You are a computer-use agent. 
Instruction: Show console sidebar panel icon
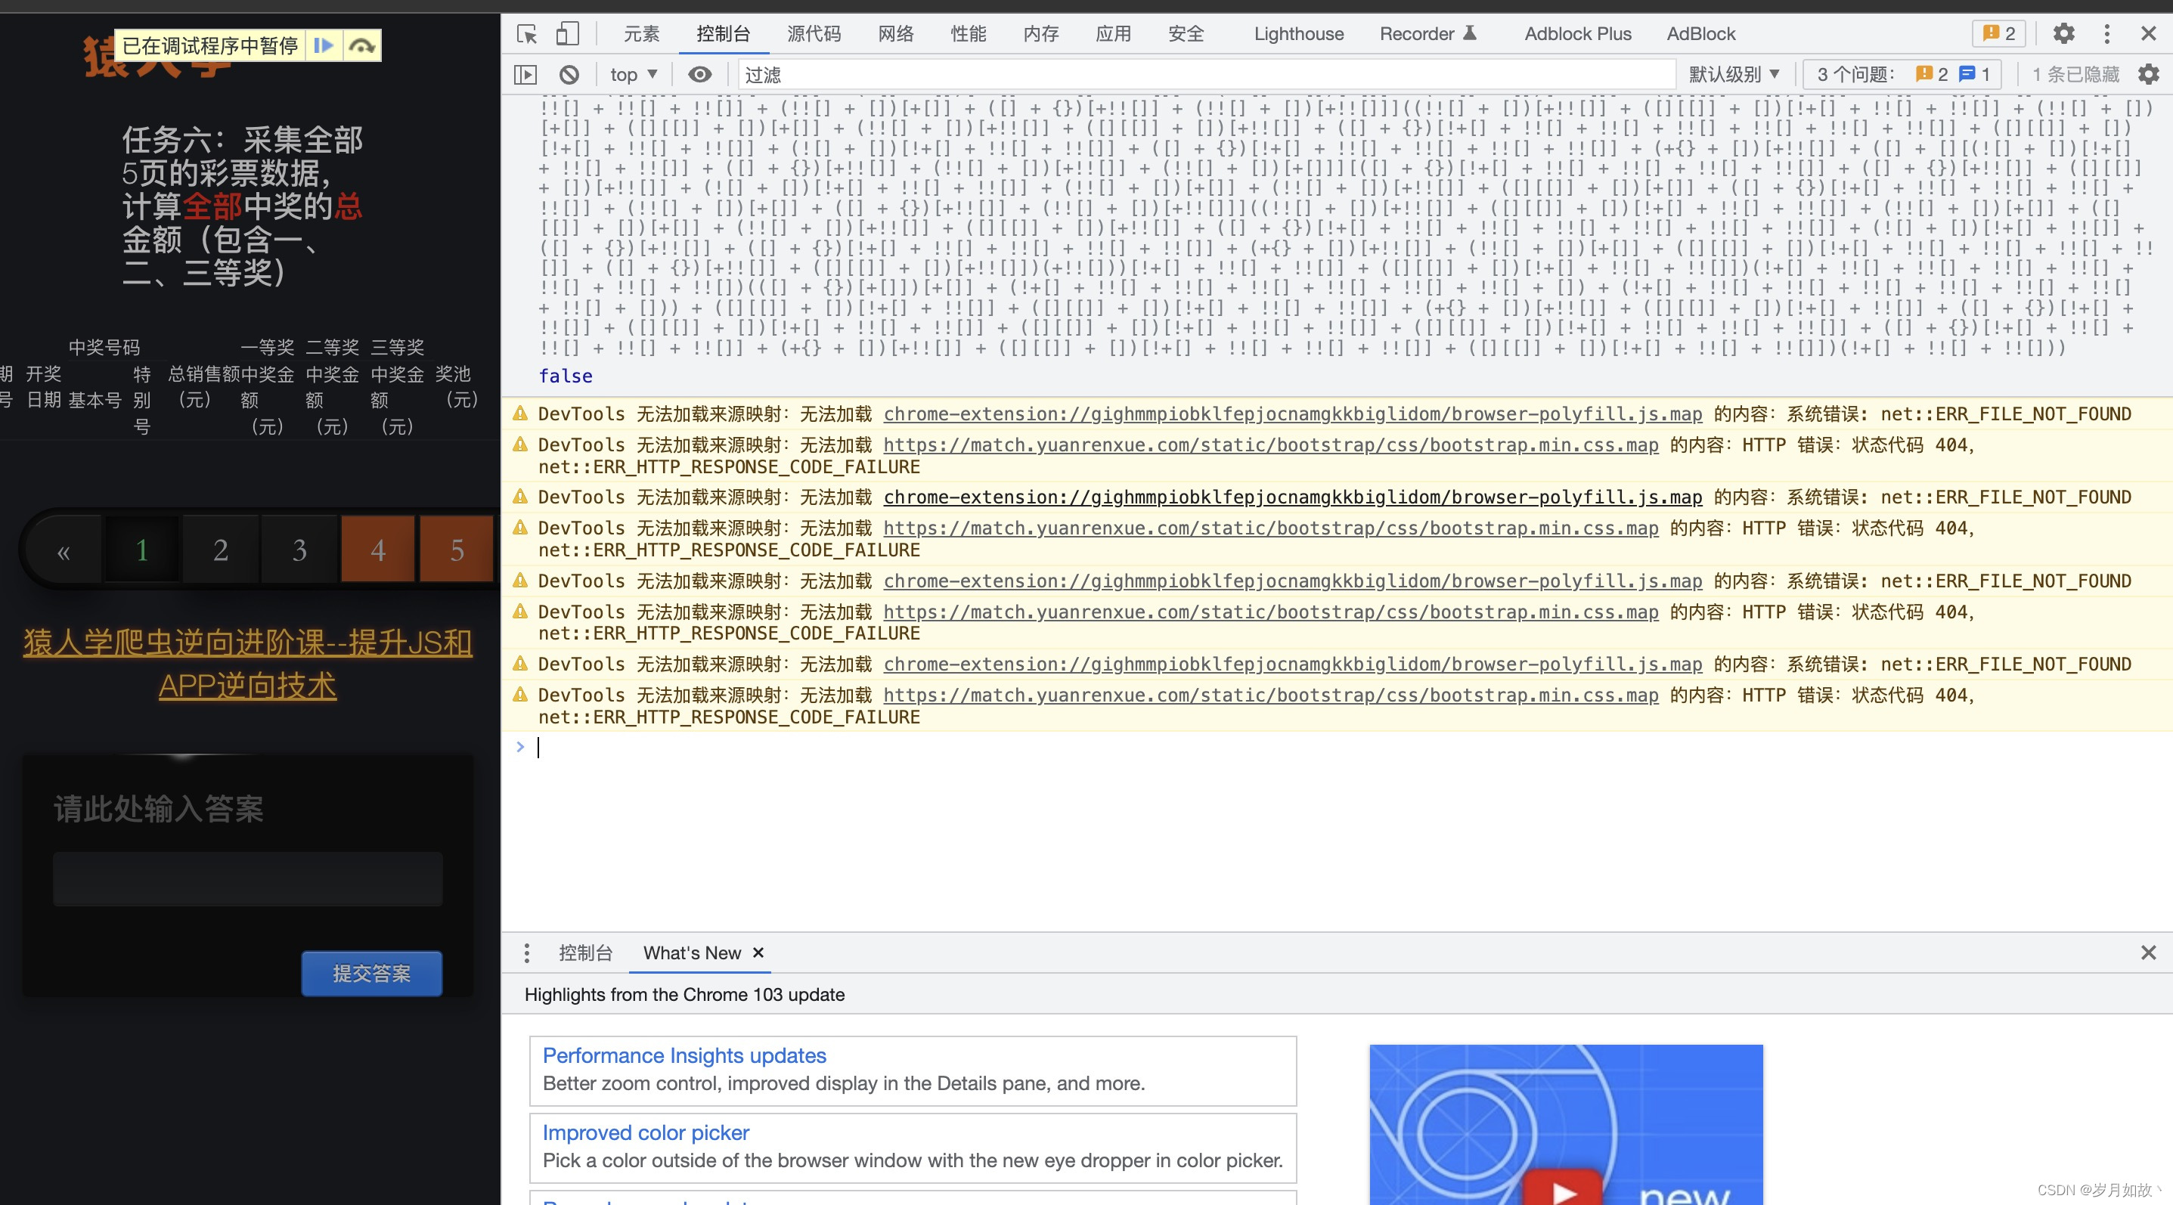click(525, 75)
